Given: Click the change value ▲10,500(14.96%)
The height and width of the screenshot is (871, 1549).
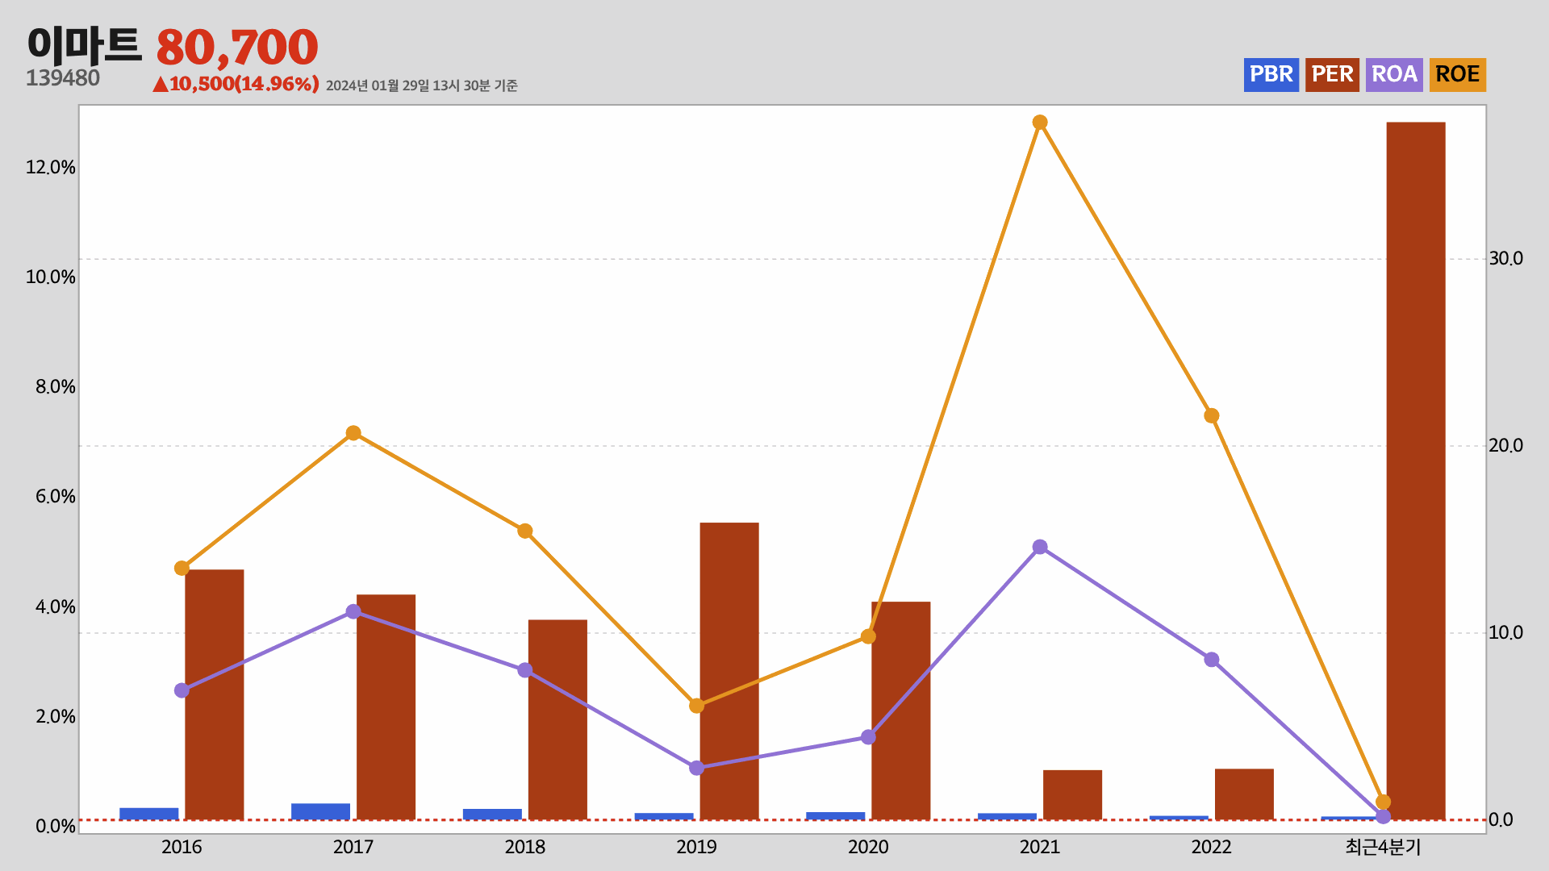Looking at the screenshot, I should [236, 84].
